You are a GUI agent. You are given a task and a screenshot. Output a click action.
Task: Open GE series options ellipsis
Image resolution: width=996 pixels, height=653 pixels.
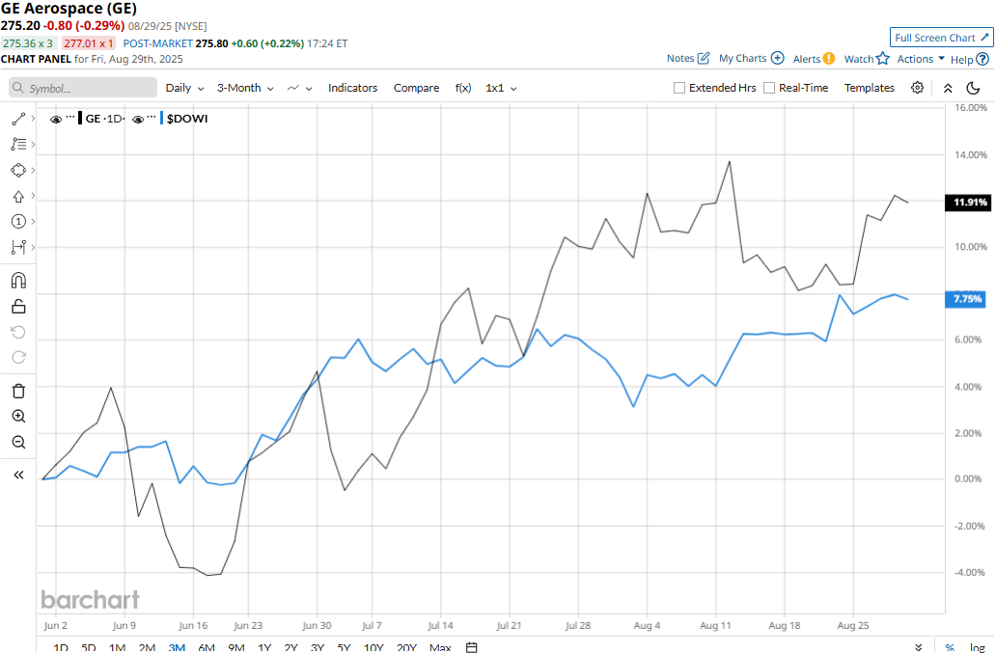pos(70,118)
